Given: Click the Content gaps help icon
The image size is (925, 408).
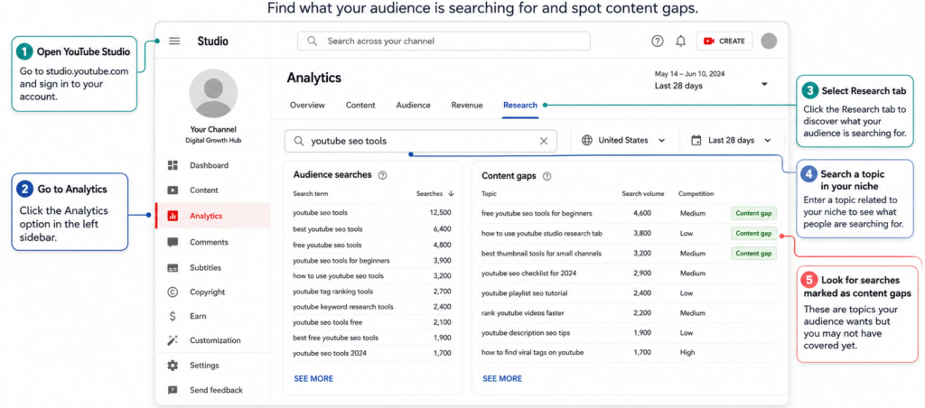Looking at the screenshot, I should (x=547, y=176).
